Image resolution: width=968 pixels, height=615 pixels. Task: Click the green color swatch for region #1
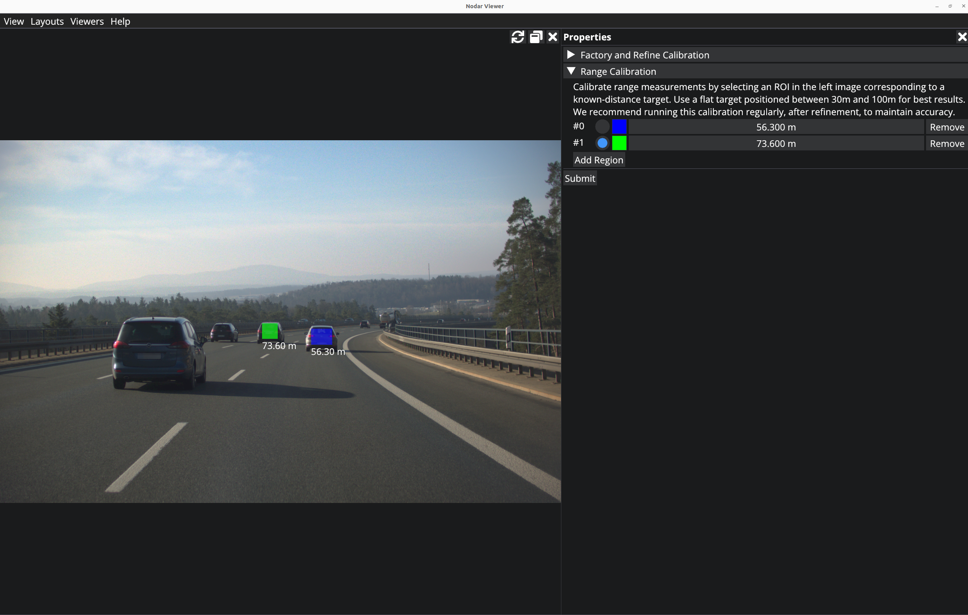(619, 143)
